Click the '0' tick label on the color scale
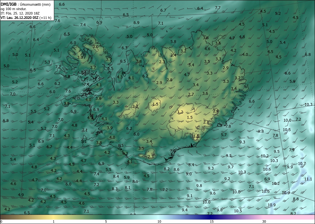The image size is (315, 224). point(1,221)
